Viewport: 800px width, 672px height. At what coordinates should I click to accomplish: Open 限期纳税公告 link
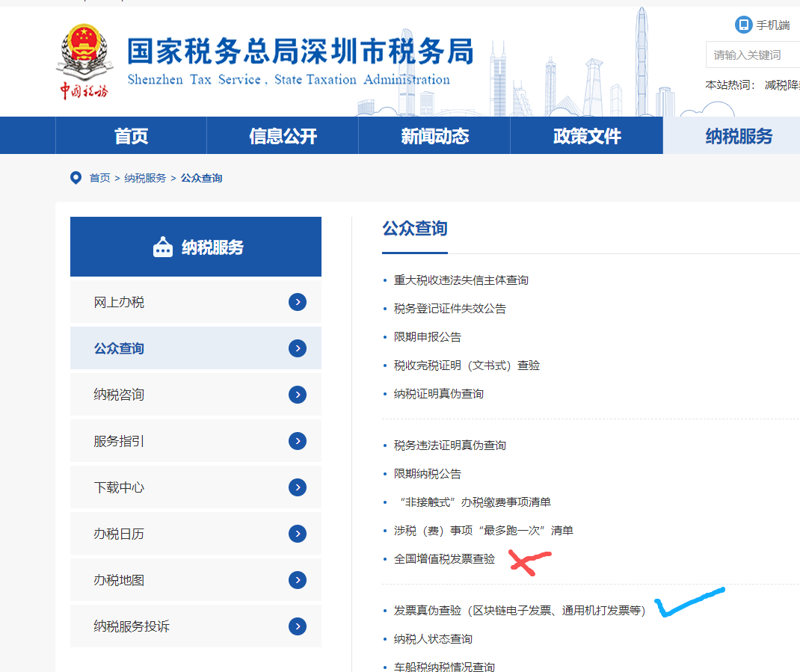(427, 474)
